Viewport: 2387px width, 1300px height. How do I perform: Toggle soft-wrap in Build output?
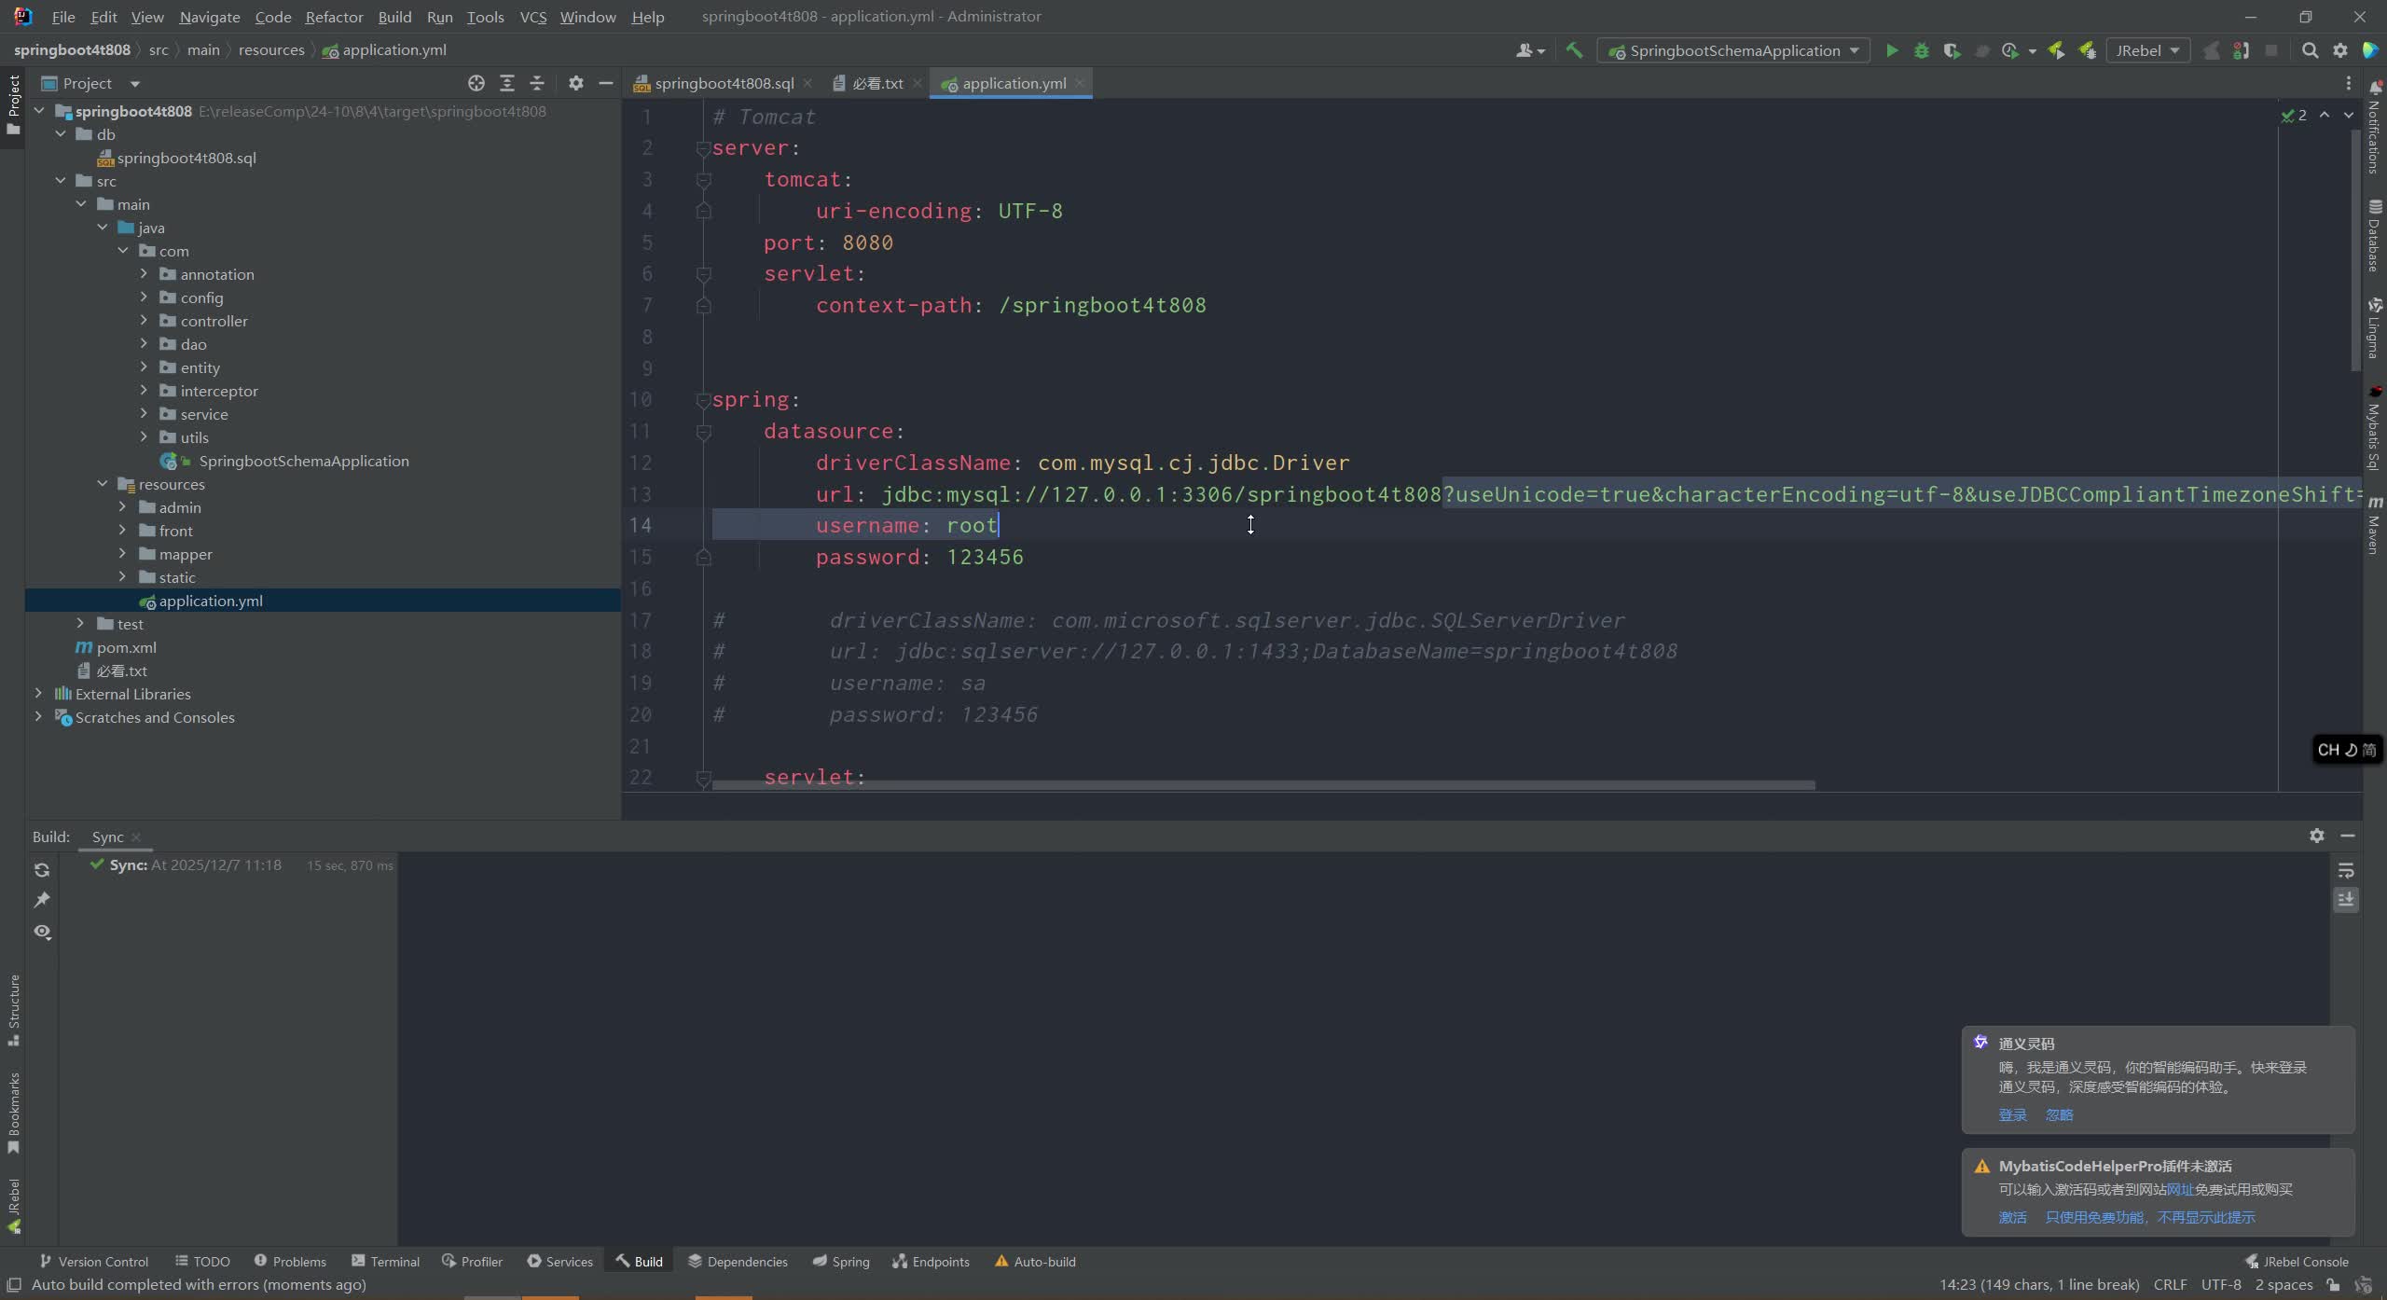click(x=2347, y=870)
